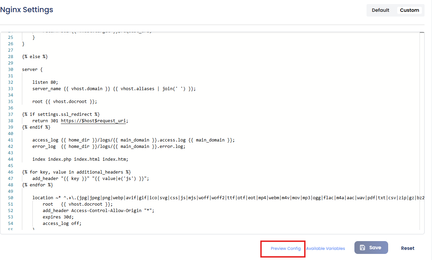Image resolution: width=432 pixels, height=260 pixels.
Task: Click the '{% endfor %}' line
Action: click(37, 185)
